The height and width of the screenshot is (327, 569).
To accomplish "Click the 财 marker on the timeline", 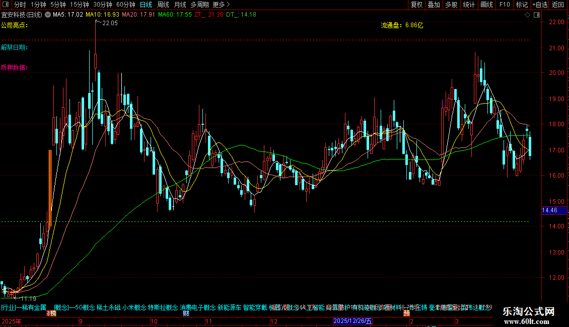I will pos(186,313).
